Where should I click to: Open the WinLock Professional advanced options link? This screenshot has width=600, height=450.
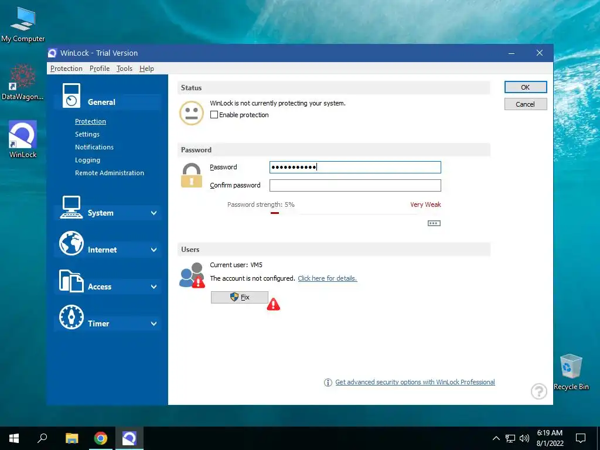pyautogui.click(x=415, y=382)
